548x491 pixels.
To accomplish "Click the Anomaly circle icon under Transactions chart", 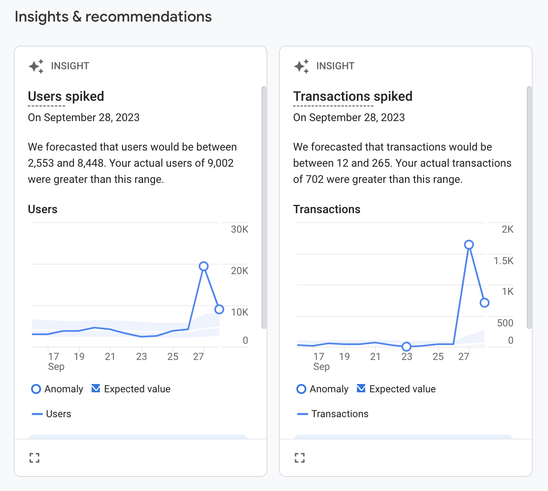I will 301,389.
